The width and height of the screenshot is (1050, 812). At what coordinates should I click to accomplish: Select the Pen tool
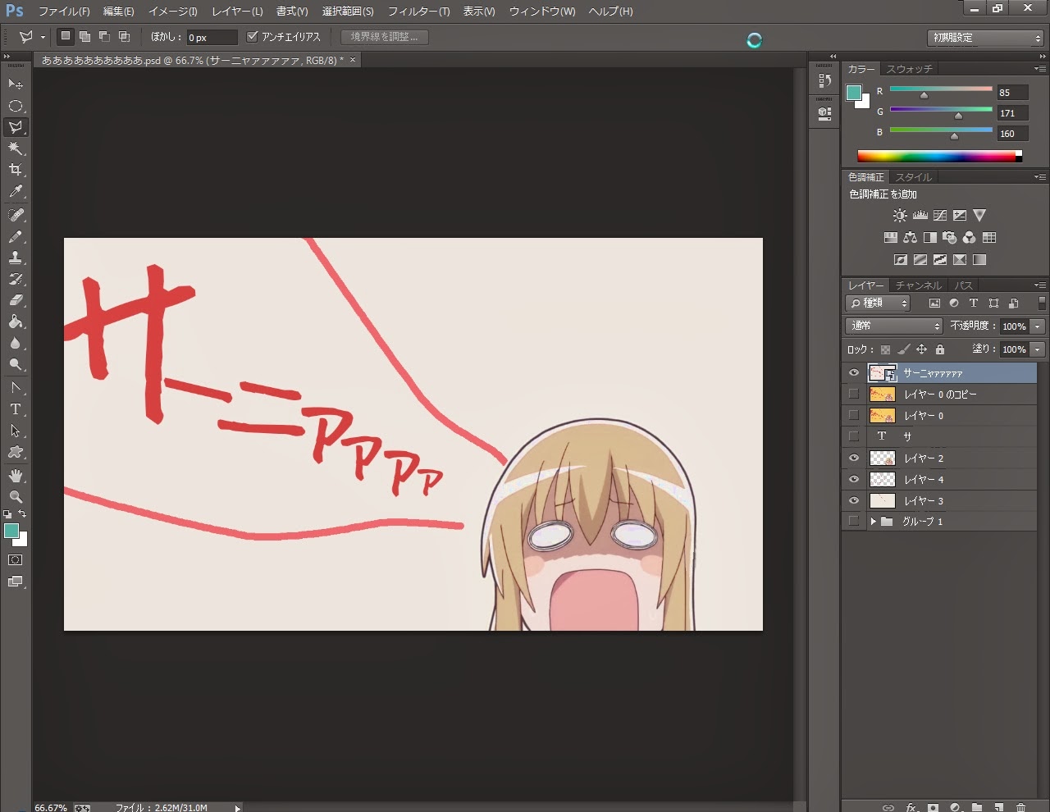click(x=16, y=387)
